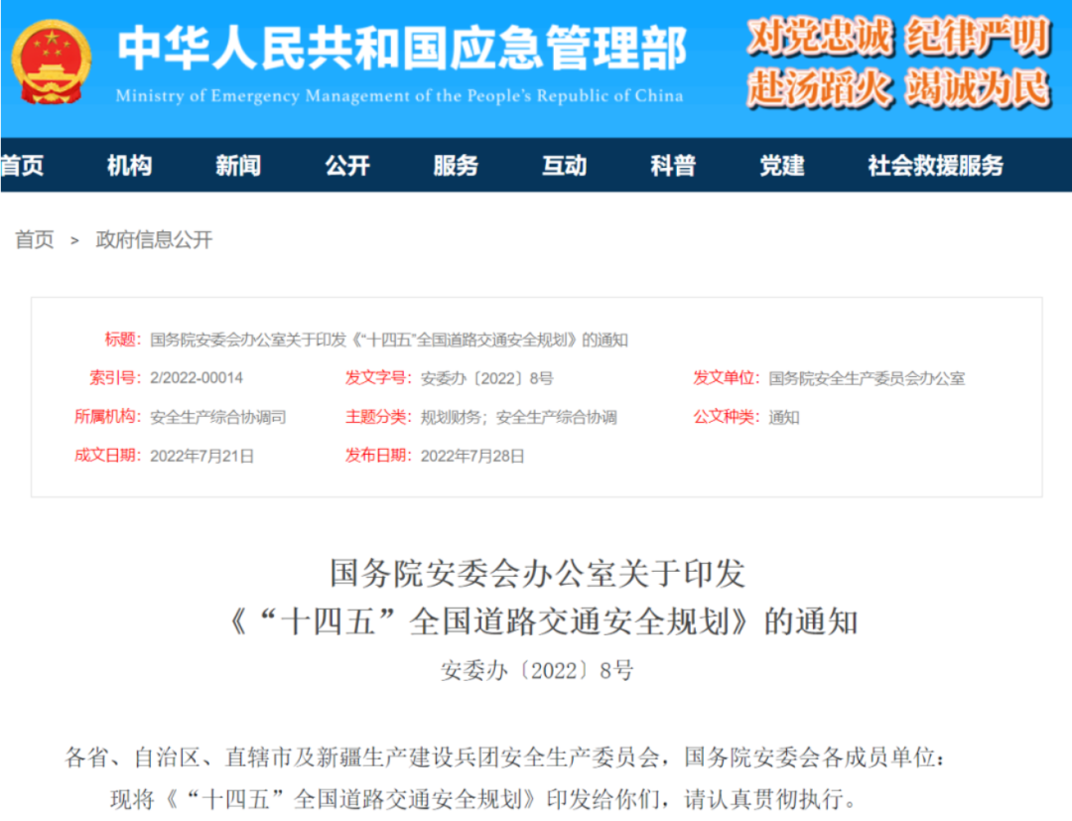1072x821 pixels.
Task: Open 社会救援服务 in the navigation bar
Action: pos(935,166)
